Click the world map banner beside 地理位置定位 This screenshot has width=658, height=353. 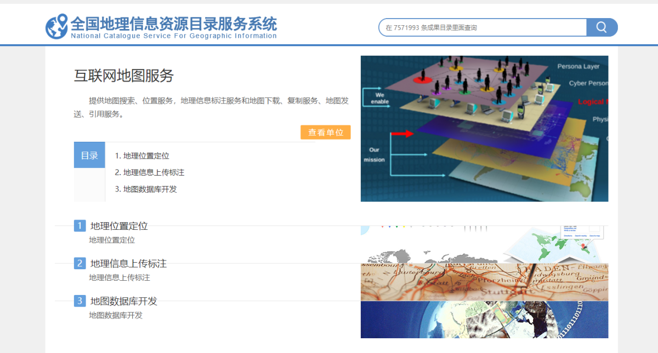tap(484, 241)
